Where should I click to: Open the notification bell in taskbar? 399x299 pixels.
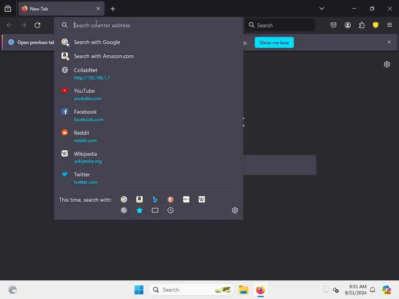click(x=373, y=290)
